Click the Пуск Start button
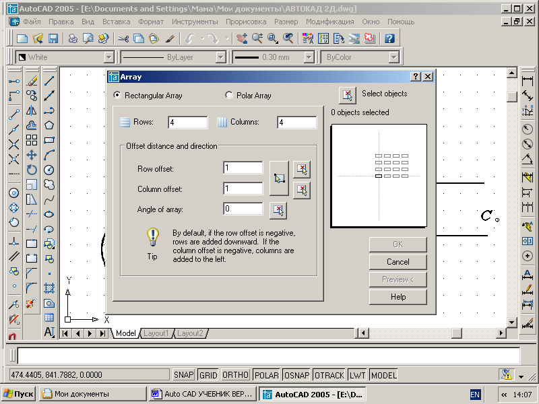The width and height of the screenshot is (539, 404). click(x=19, y=394)
